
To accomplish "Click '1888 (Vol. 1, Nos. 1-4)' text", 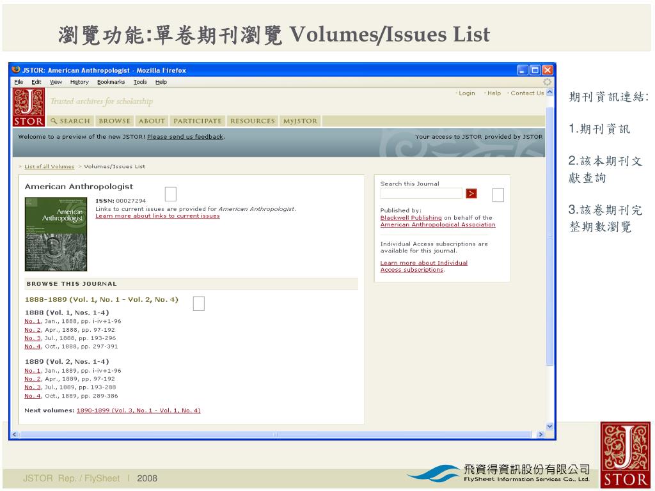I will [x=67, y=312].
